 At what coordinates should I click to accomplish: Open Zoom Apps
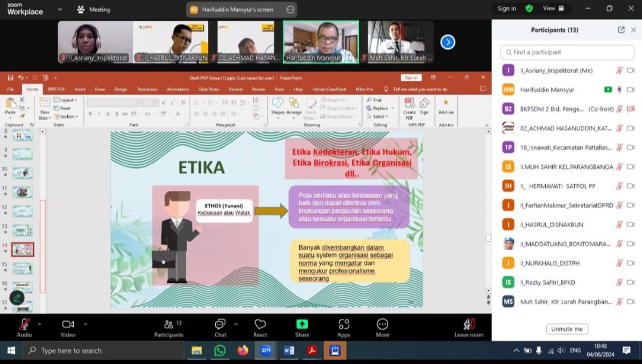point(344,328)
